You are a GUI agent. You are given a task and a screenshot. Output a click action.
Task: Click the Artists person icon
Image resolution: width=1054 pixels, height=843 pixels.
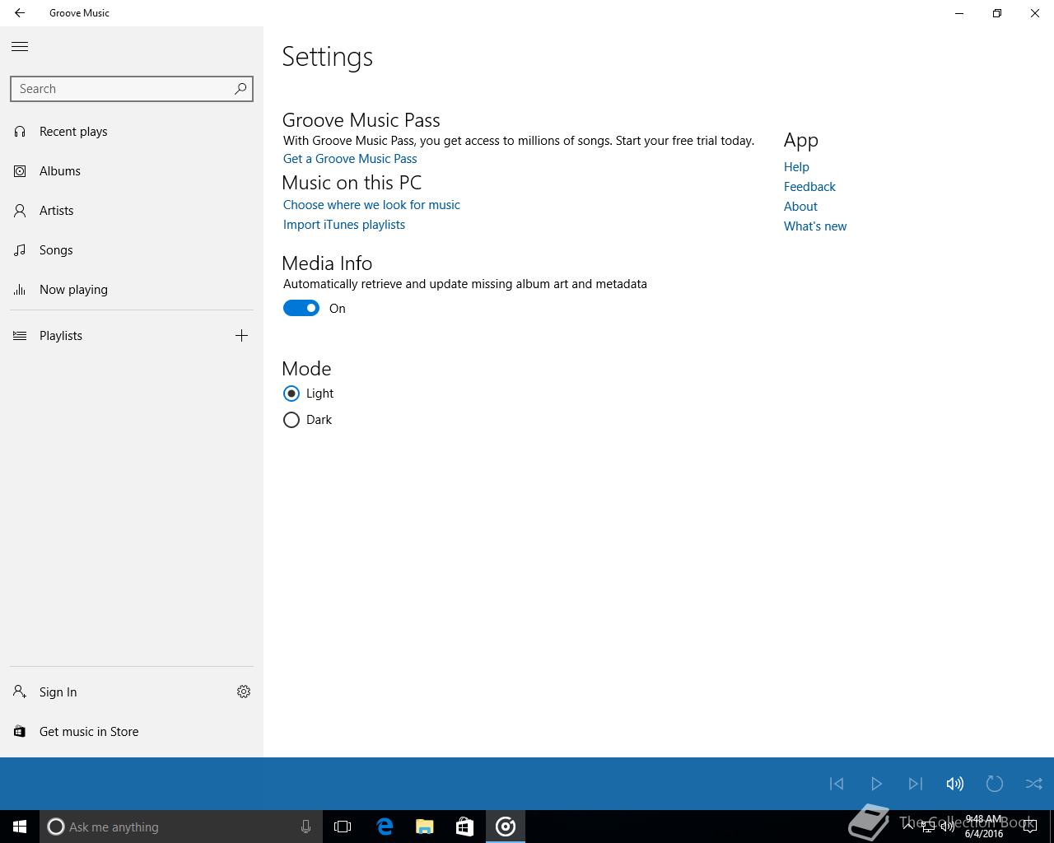20,211
